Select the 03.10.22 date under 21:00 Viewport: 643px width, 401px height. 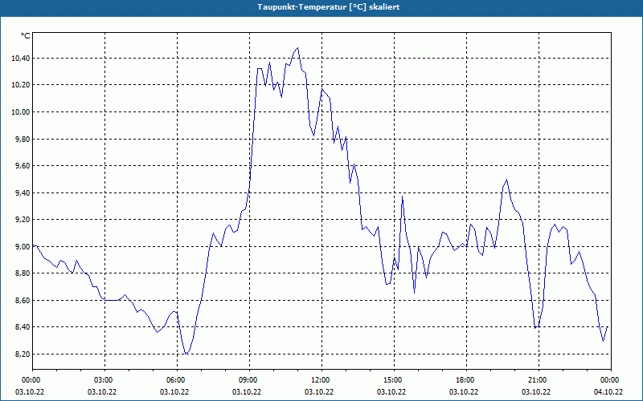click(536, 392)
